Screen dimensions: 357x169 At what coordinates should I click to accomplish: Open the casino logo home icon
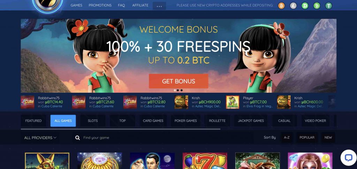point(47,4)
